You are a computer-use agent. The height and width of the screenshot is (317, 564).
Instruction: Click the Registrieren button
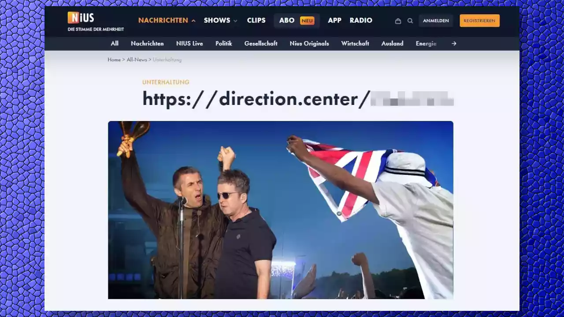(479, 21)
